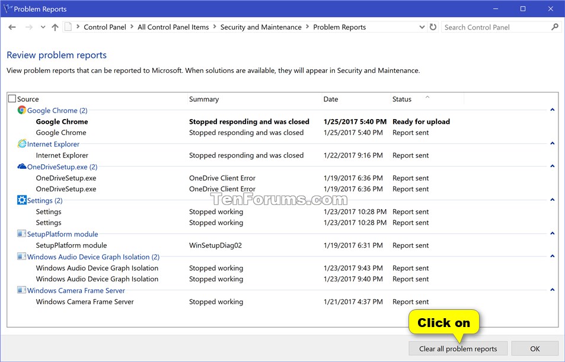Click the Settings gear group icon
Screen dimensions: 565x362
click(x=21, y=200)
